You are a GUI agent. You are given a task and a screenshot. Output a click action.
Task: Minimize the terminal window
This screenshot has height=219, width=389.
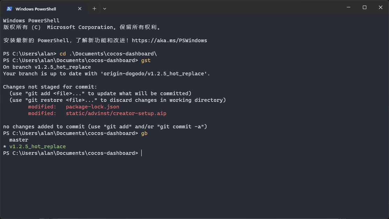click(x=349, y=7)
